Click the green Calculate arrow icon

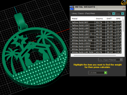click(105, 73)
